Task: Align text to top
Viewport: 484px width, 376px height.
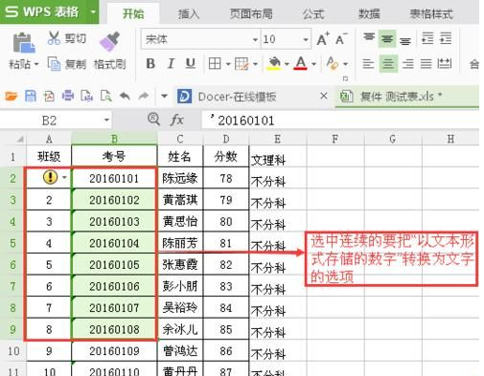Action: click(x=369, y=38)
